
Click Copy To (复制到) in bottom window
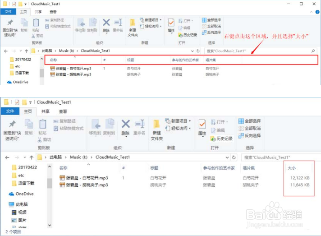[109, 127]
